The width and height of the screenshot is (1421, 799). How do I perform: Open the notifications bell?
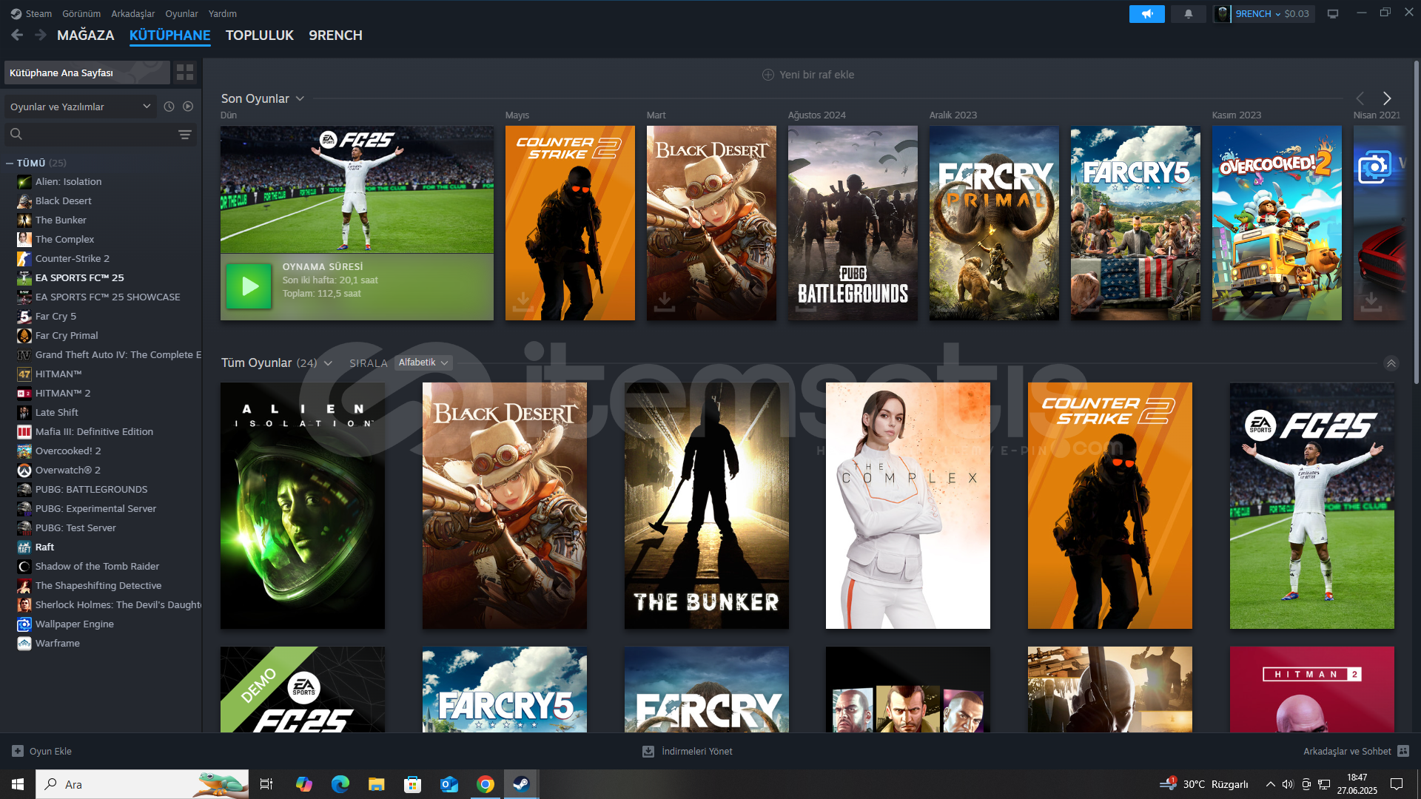pos(1189,14)
